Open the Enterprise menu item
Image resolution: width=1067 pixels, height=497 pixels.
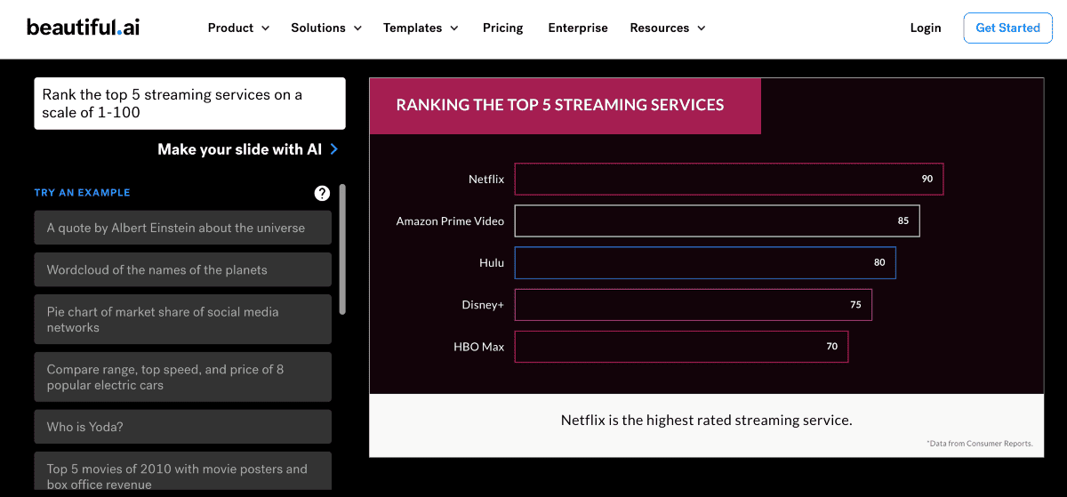click(578, 28)
